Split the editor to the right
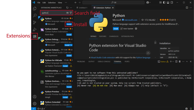The width and height of the screenshot is (194, 110). pos(187,8)
